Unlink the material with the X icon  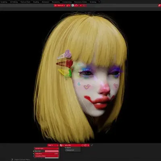pyautogui.click(x=88, y=145)
